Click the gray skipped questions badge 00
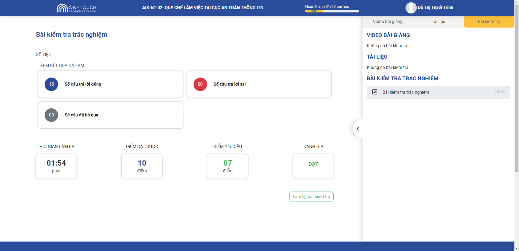Screen dimensions: 519x251 coord(51,115)
